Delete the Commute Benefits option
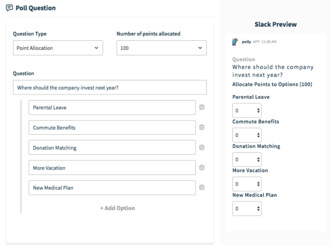Image resolution: width=336 pixels, height=246 pixels. click(x=202, y=127)
